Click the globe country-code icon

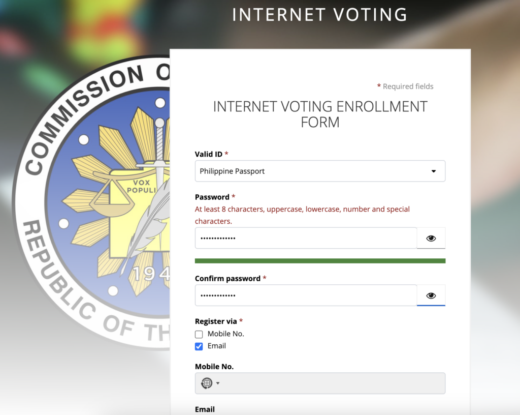tap(206, 383)
